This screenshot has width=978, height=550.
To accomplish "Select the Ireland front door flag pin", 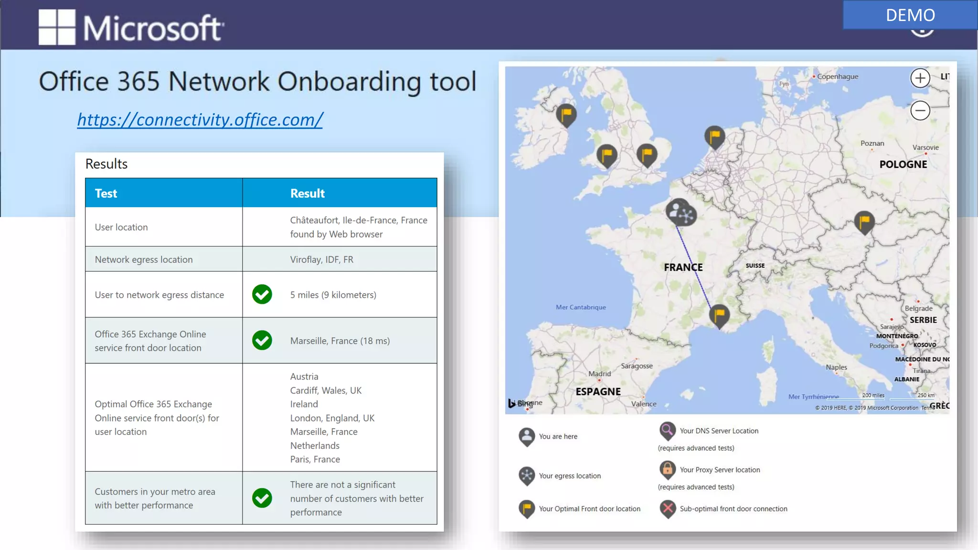I will 566,115.
